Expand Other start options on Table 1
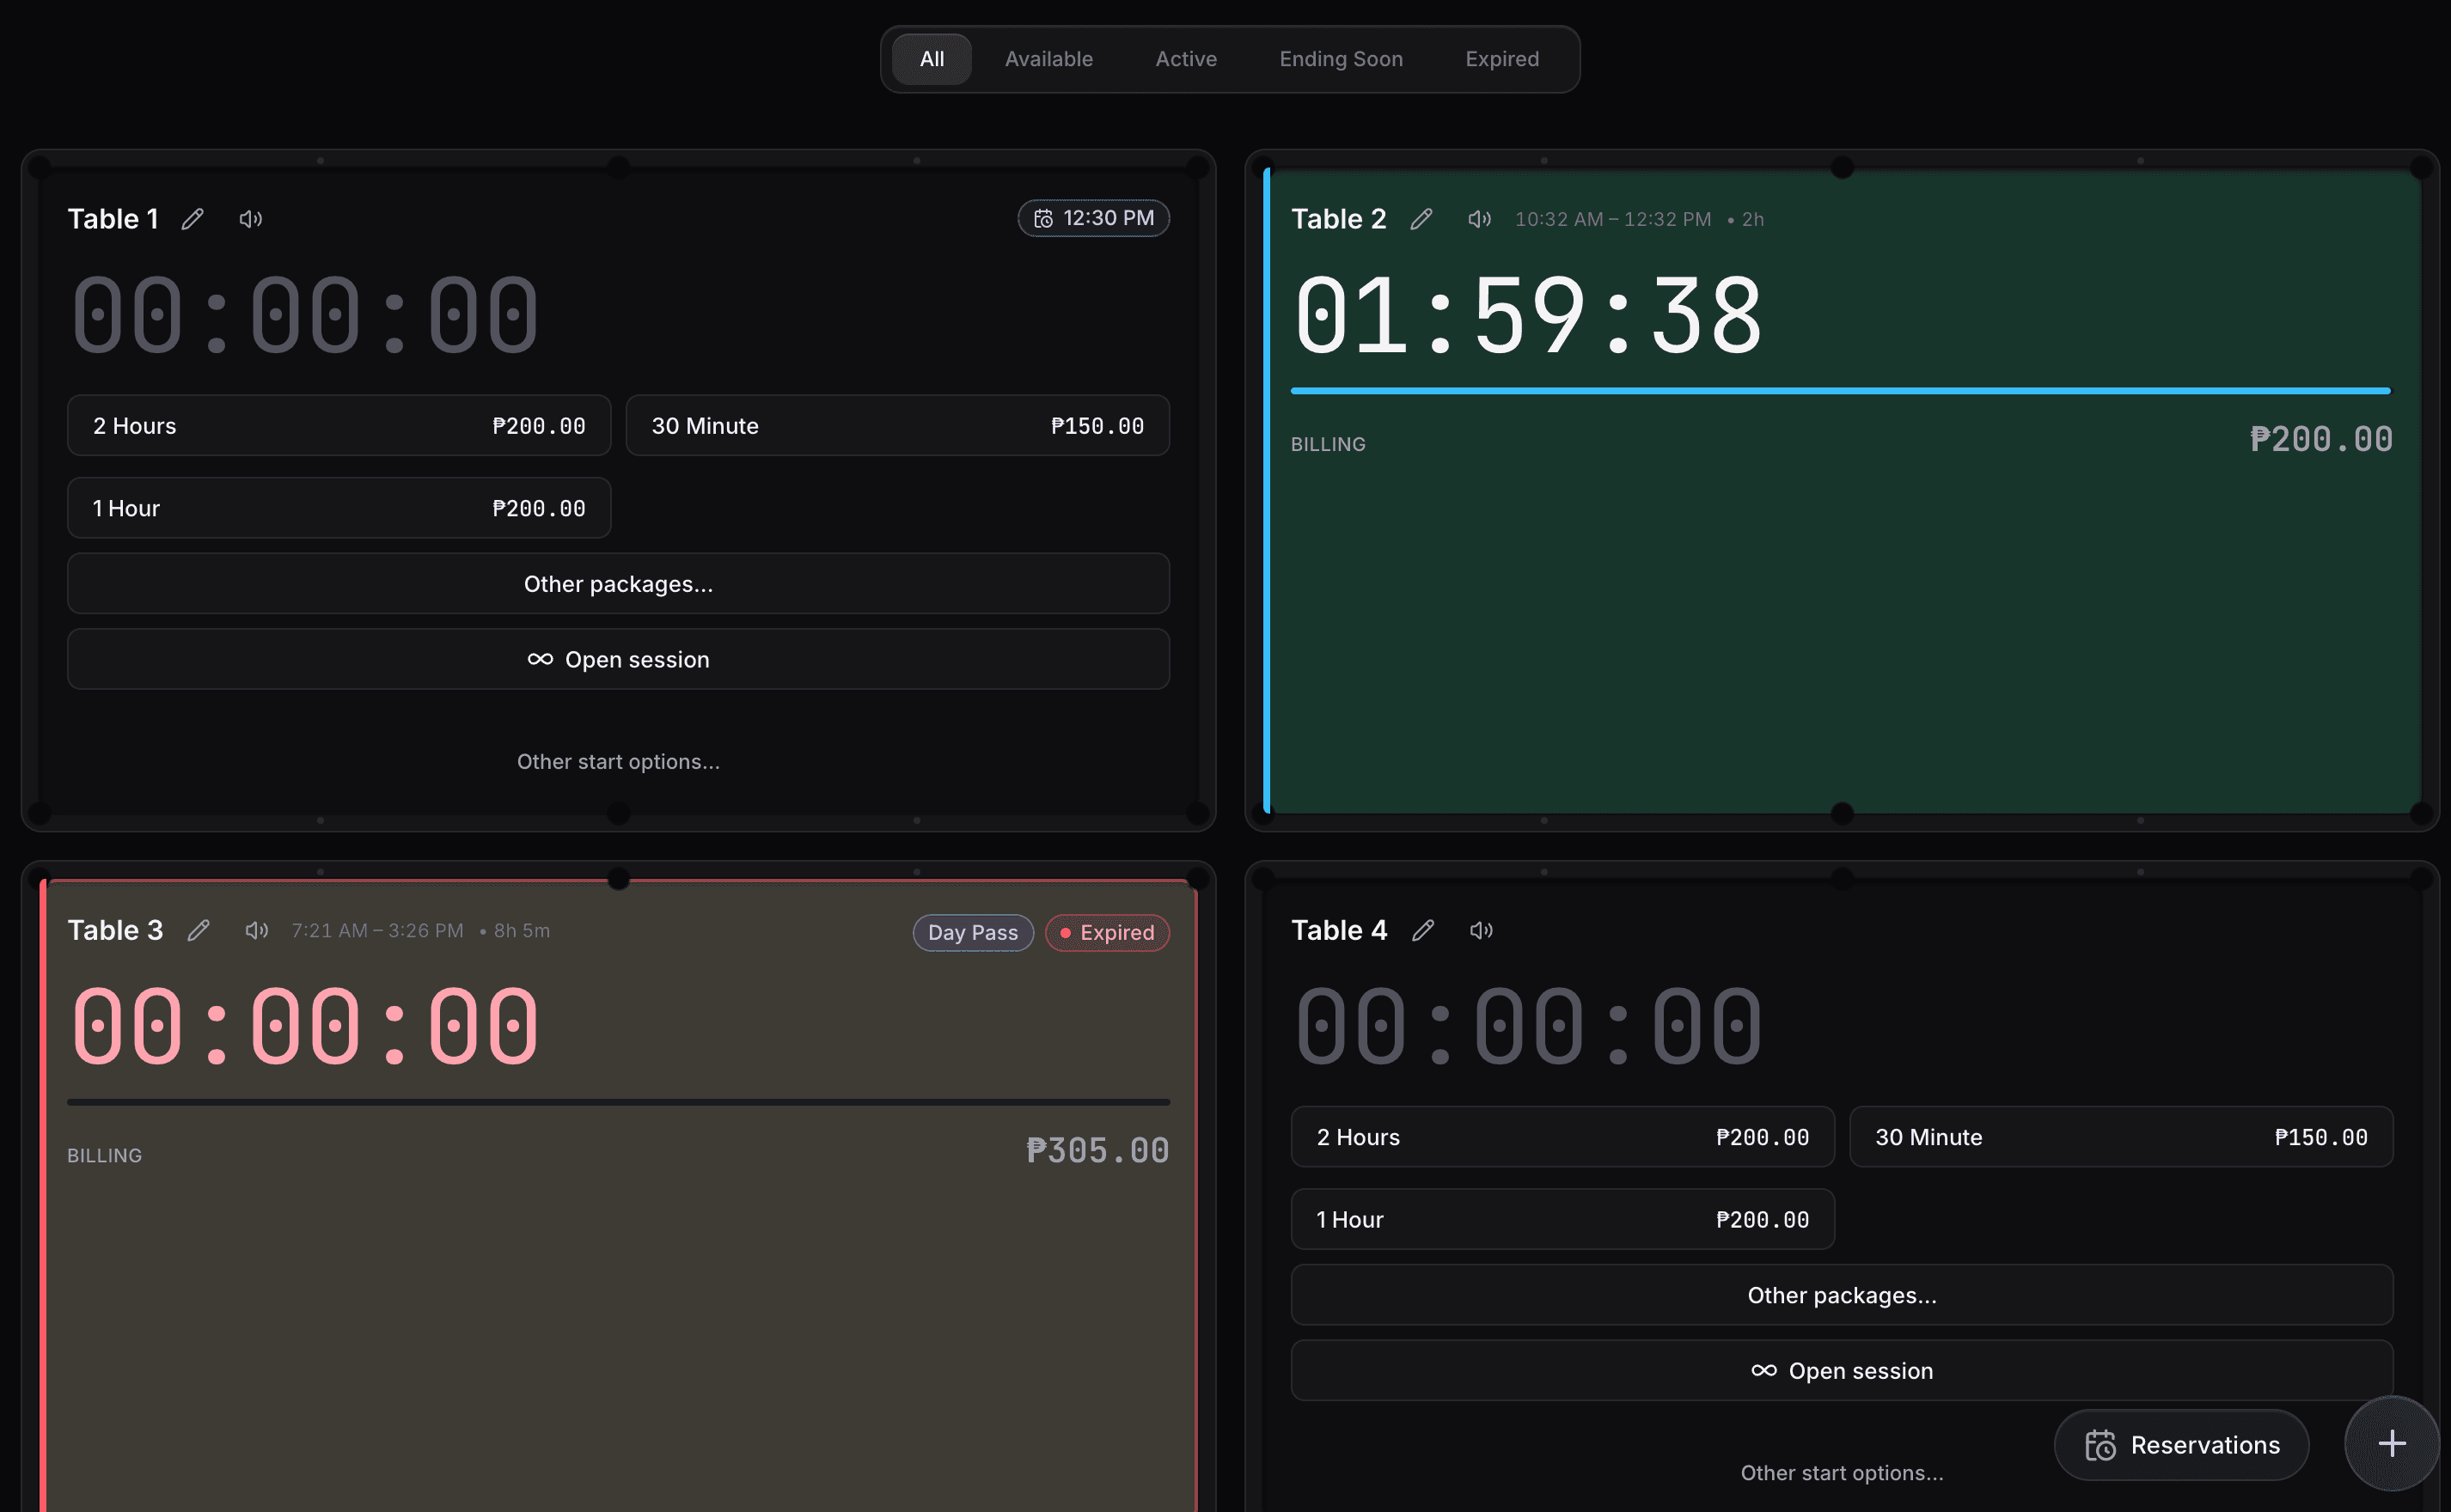The height and width of the screenshot is (1512, 2451). tap(618, 762)
